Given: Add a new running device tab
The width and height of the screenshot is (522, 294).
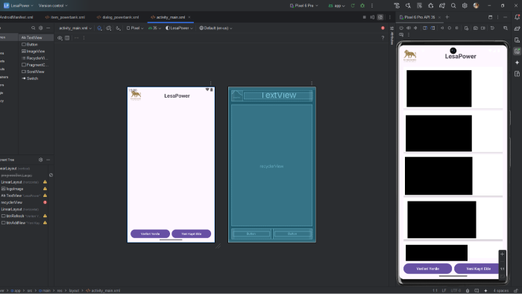Looking at the screenshot, I should click(447, 17).
